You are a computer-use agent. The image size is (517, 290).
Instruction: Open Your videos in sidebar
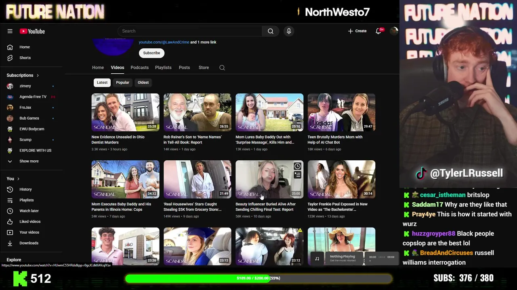click(28, 232)
